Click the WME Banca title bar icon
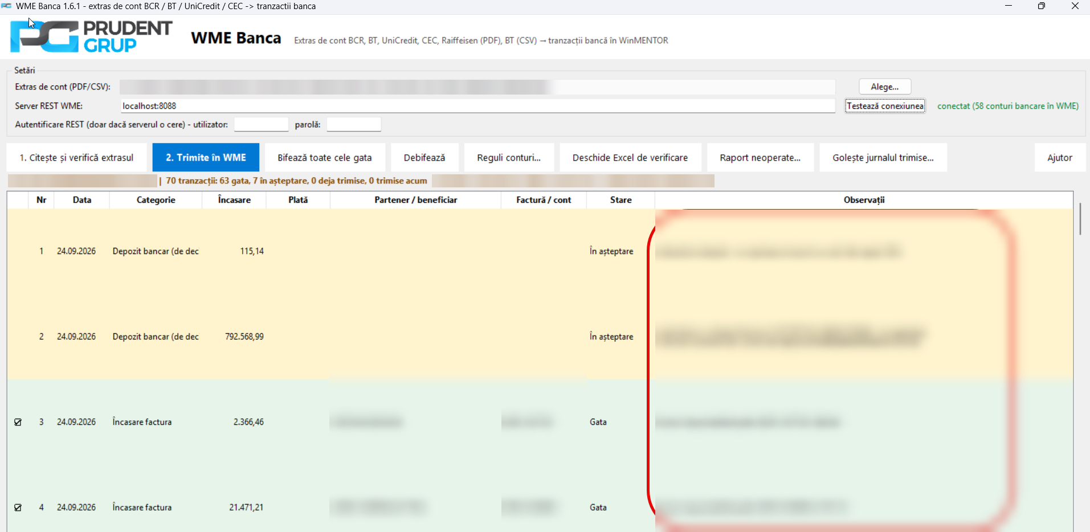The width and height of the screenshot is (1090, 532). click(6, 6)
